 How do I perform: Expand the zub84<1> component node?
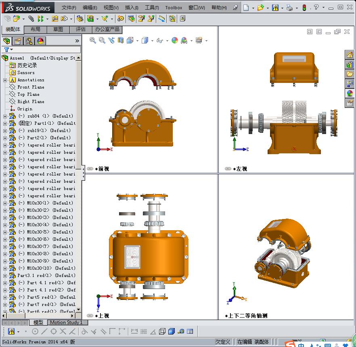click(5, 116)
